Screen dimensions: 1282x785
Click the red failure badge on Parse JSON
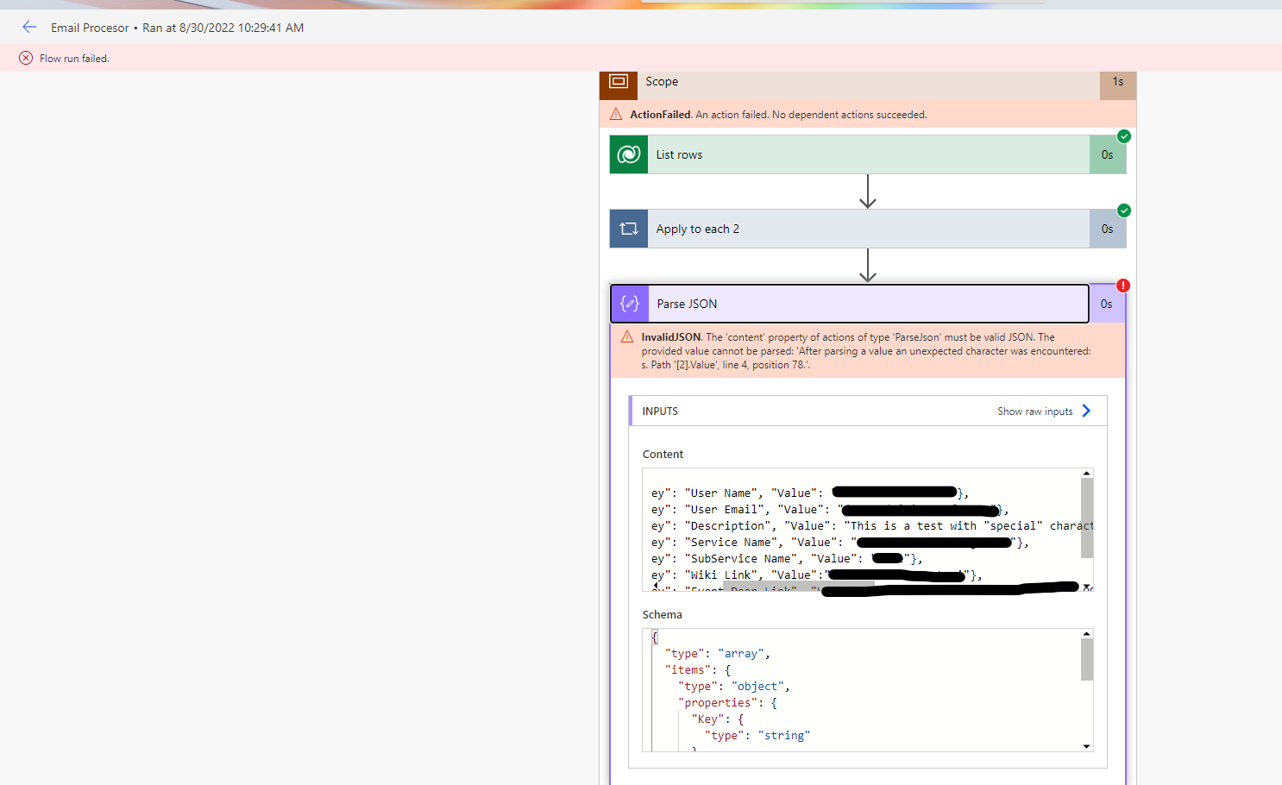(x=1123, y=285)
